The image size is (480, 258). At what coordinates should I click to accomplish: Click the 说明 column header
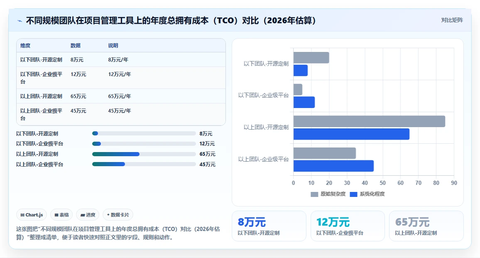(x=113, y=46)
